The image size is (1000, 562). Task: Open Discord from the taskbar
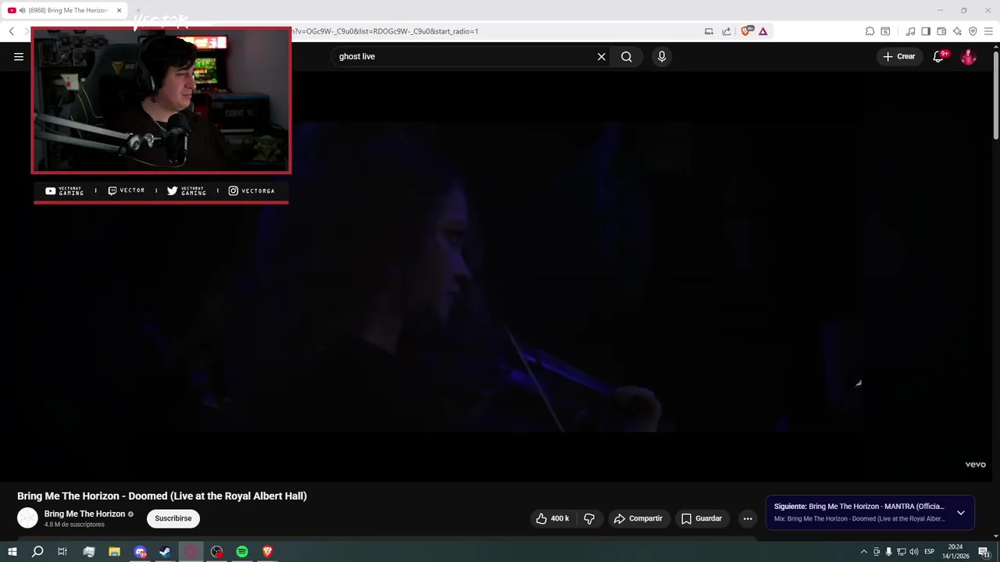click(x=140, y=552)
